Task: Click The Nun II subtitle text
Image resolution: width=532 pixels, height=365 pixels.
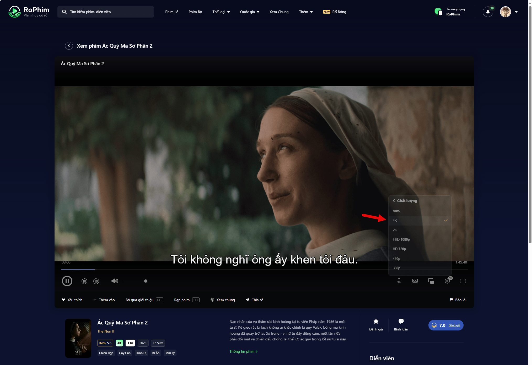Action: (106, 331)
